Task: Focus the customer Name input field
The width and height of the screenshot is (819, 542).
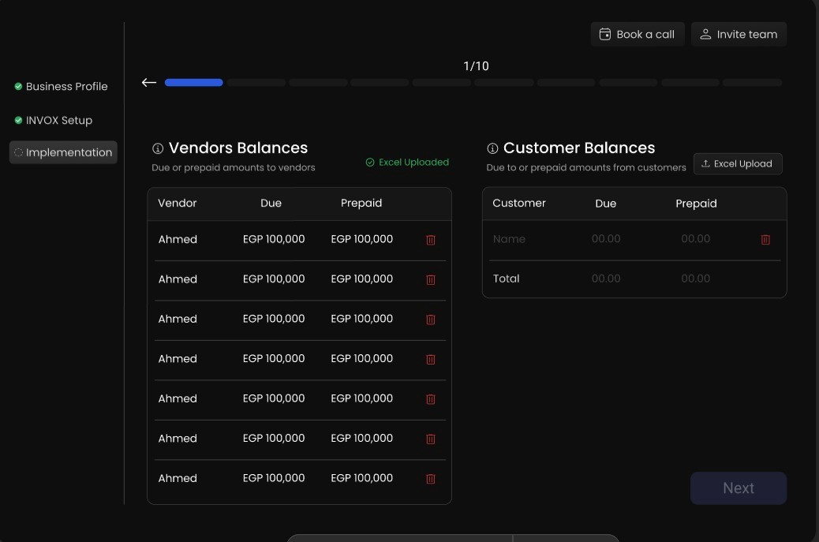Action: pyautogui.click(x=509, y=239)
